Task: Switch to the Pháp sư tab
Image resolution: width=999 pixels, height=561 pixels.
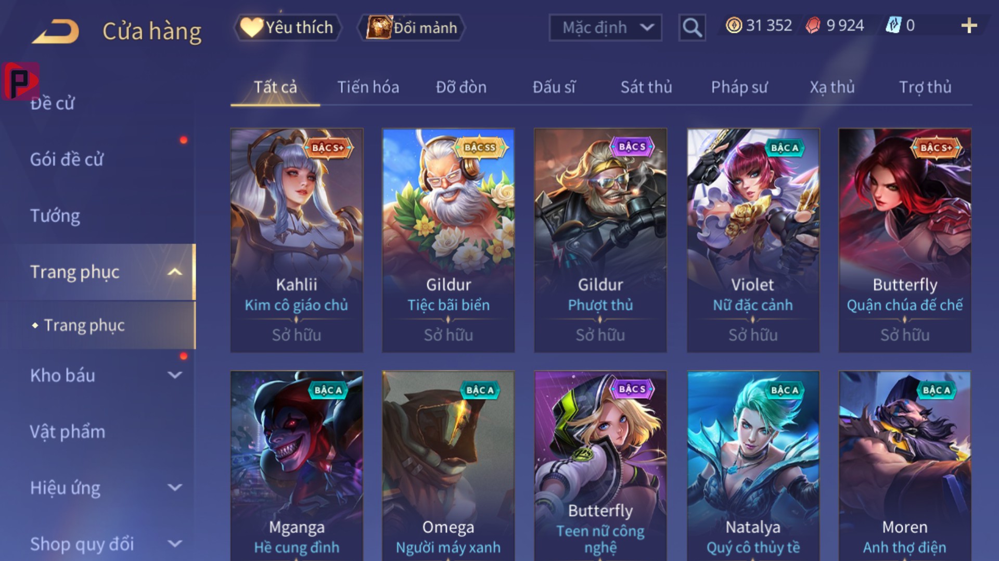Action: coord(739,87)
